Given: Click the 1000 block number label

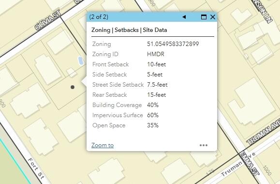Looking at the screenshot, I should [267, 170].
